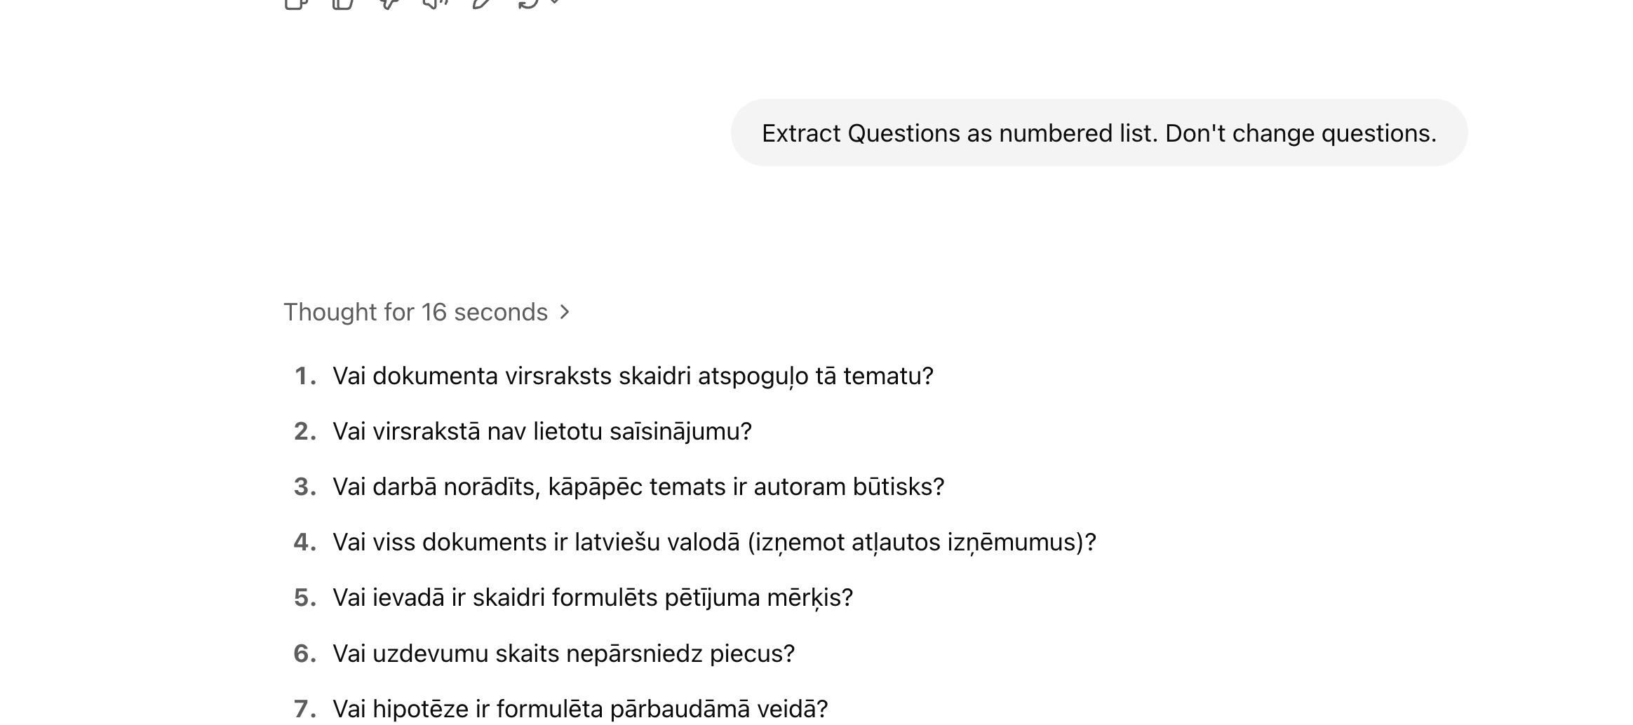Click question 6 'Vai uzdevumu skaits nepārsniedz piecus?'
1633x725 pixels.
563,653
